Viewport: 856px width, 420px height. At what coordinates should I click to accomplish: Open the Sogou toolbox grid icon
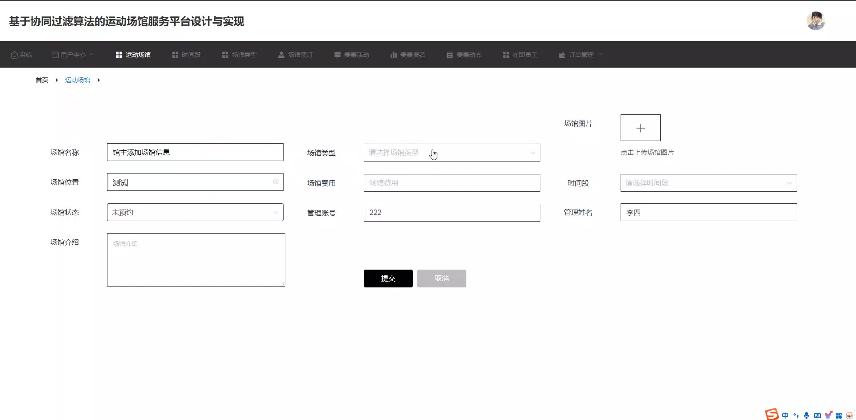[x=839, y=416]
